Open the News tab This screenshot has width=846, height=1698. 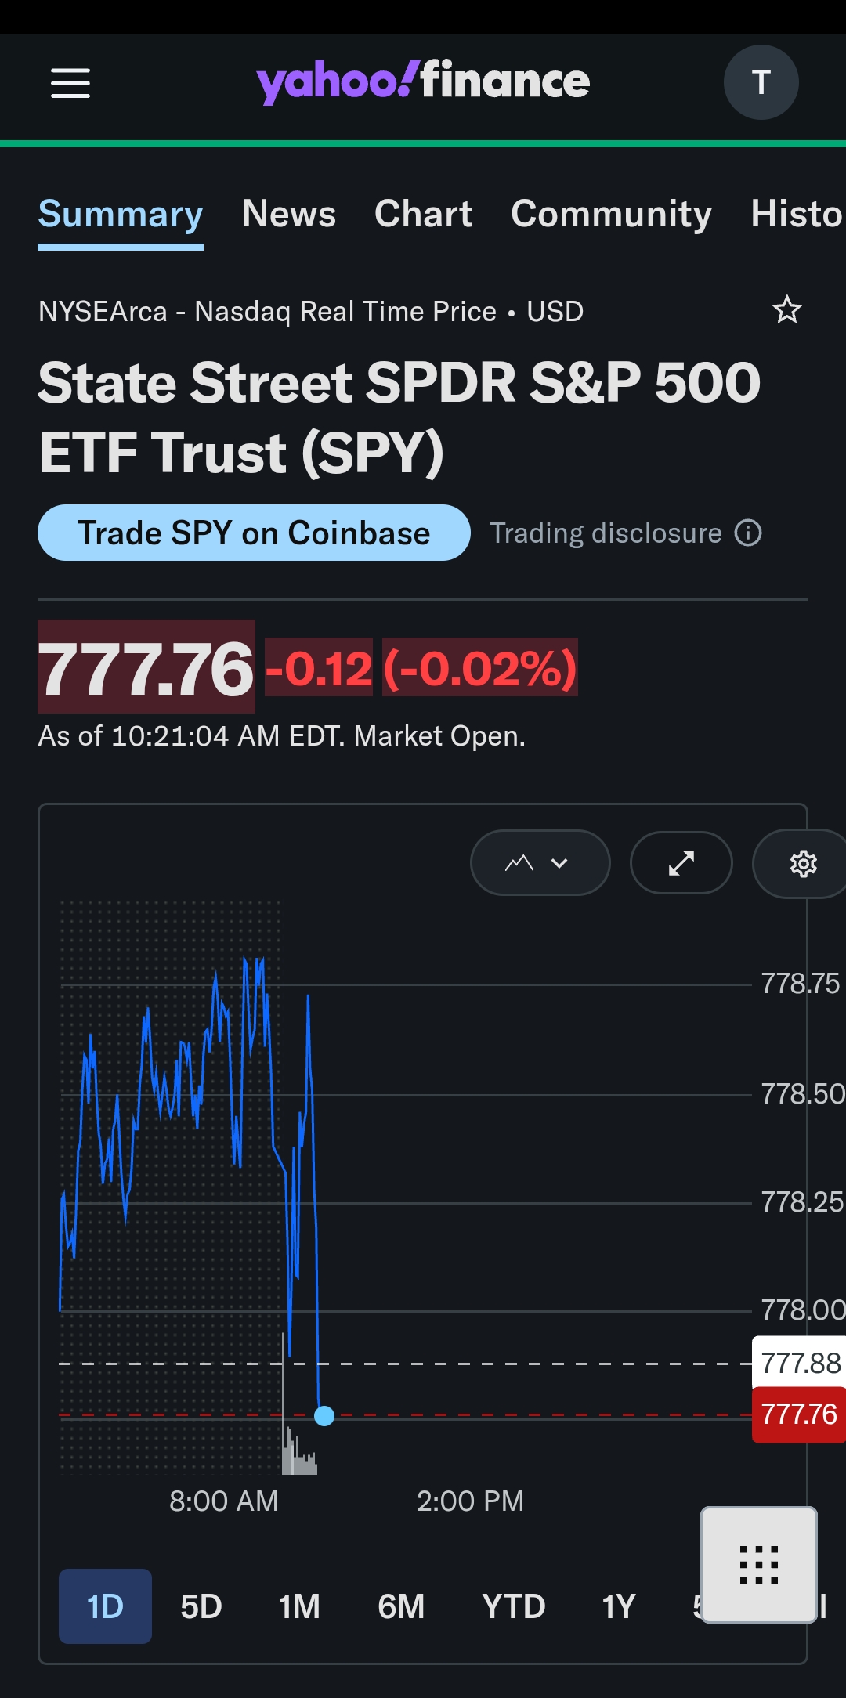click(x=289, y=214)
